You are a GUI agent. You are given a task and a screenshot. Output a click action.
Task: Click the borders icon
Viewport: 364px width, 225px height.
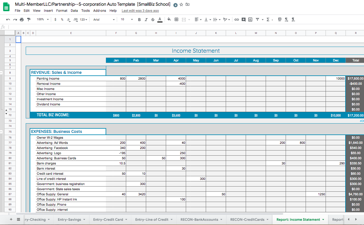pos(176,19)
